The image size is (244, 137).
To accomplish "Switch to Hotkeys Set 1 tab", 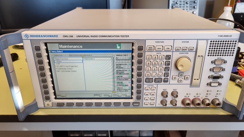I will (x=98, y=96).
